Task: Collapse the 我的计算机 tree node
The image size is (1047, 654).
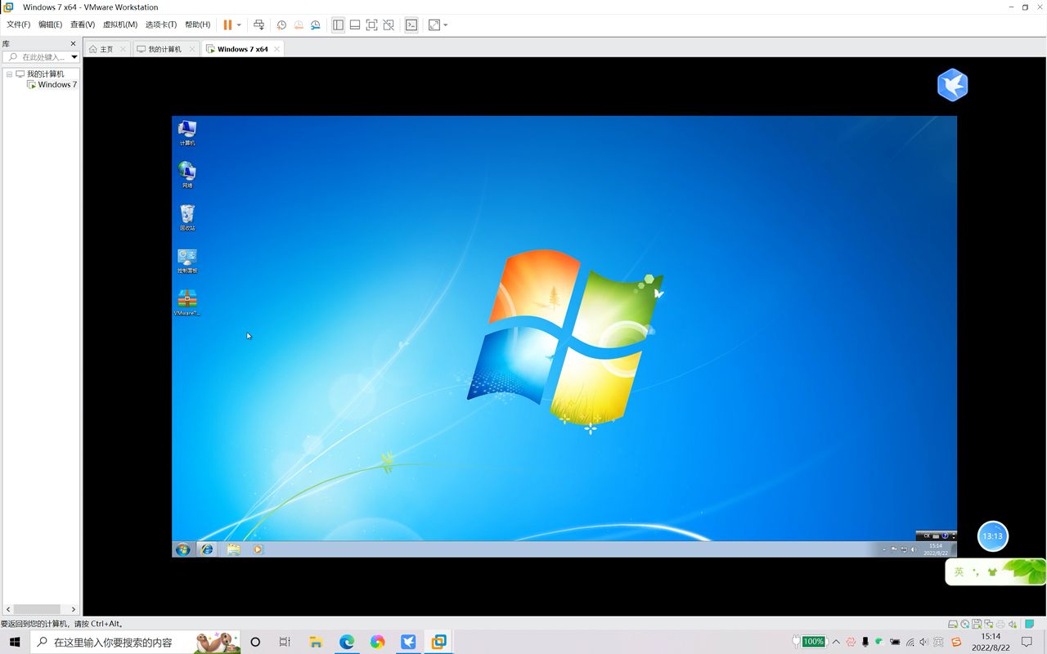Action: pos(10,74)
